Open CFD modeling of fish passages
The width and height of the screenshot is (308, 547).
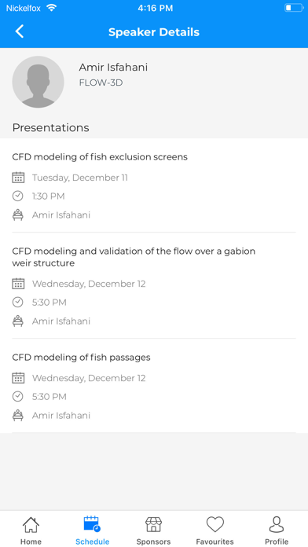[x=81, y=358]
